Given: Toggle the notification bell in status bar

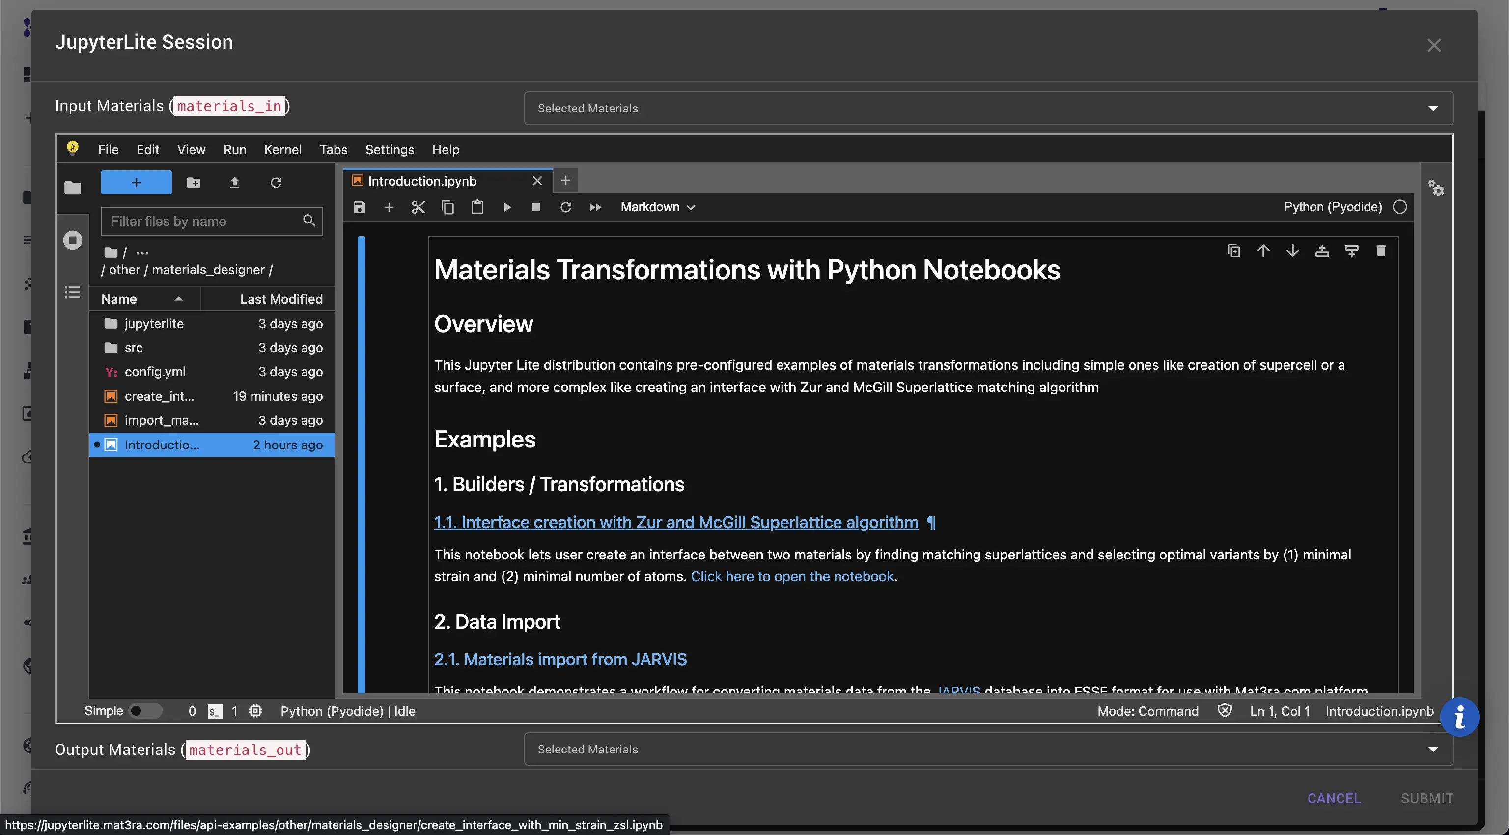Looking at the screenshot, I should [1225, 711].
